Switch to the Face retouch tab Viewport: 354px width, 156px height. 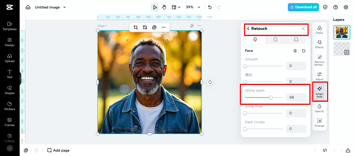[x=255, y=39]
